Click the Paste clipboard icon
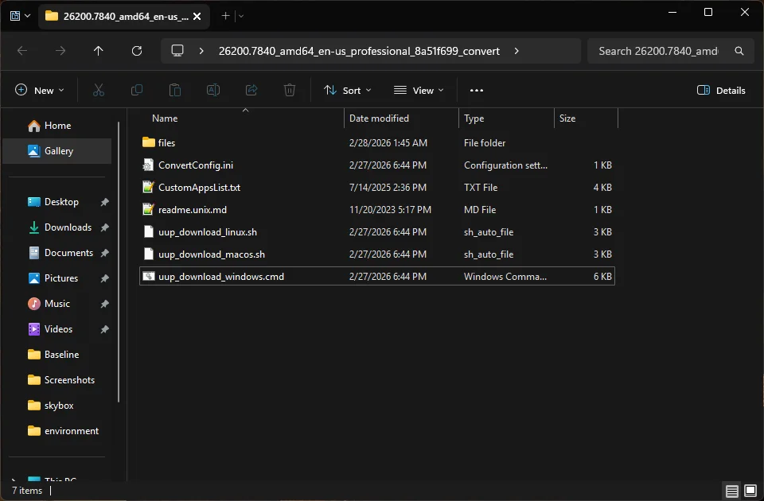Image resolution: width=764 pixels, height=501 pixels. (x=175, y=90)
